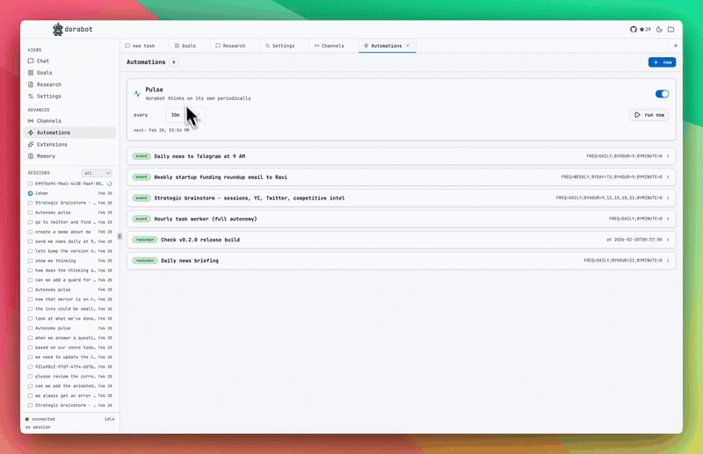This screenshot has height=454, width=703.
Task: Click the blue new automation button
Action: 662,62
